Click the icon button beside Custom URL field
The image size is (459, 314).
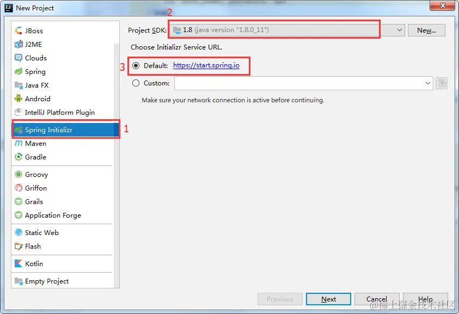tap(442, 83)
